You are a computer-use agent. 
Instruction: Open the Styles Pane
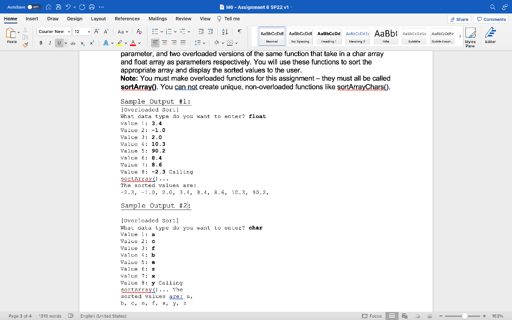tap(470, 36)
